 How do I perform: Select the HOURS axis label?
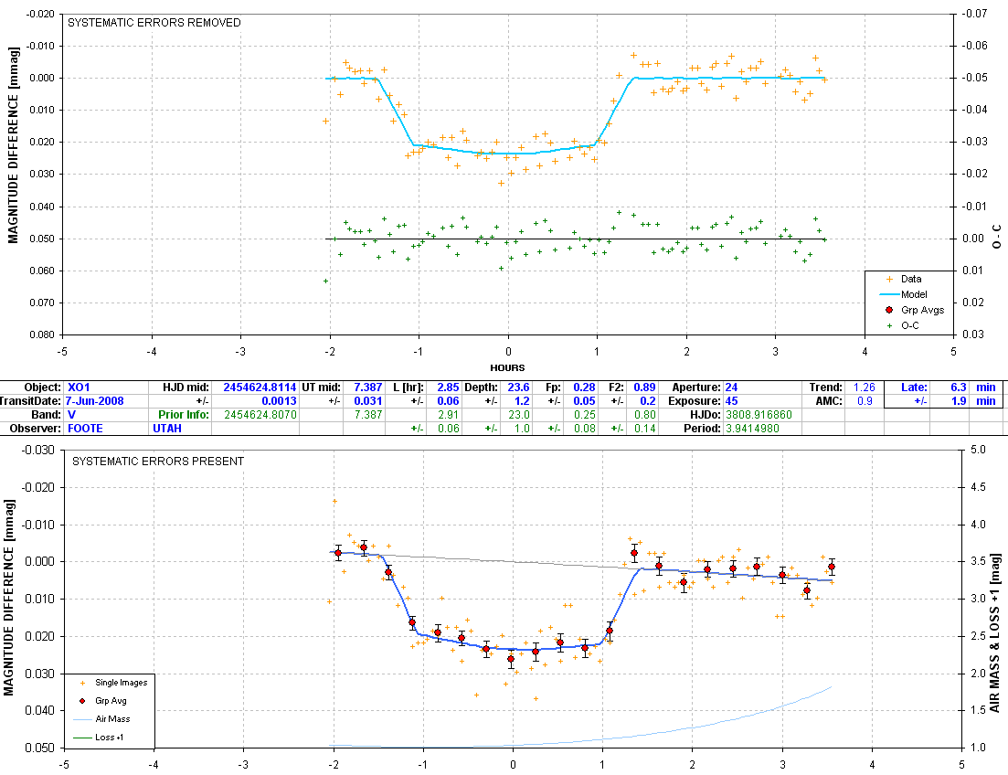[x=507, y=368]
